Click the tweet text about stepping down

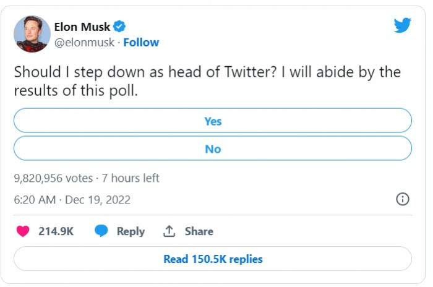click(207, 81)
